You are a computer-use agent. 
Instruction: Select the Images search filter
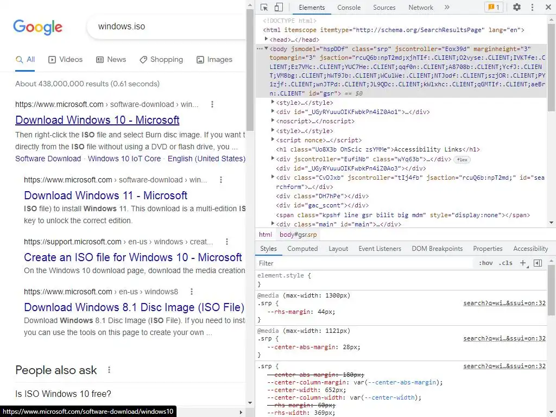(x=214, y=60)
